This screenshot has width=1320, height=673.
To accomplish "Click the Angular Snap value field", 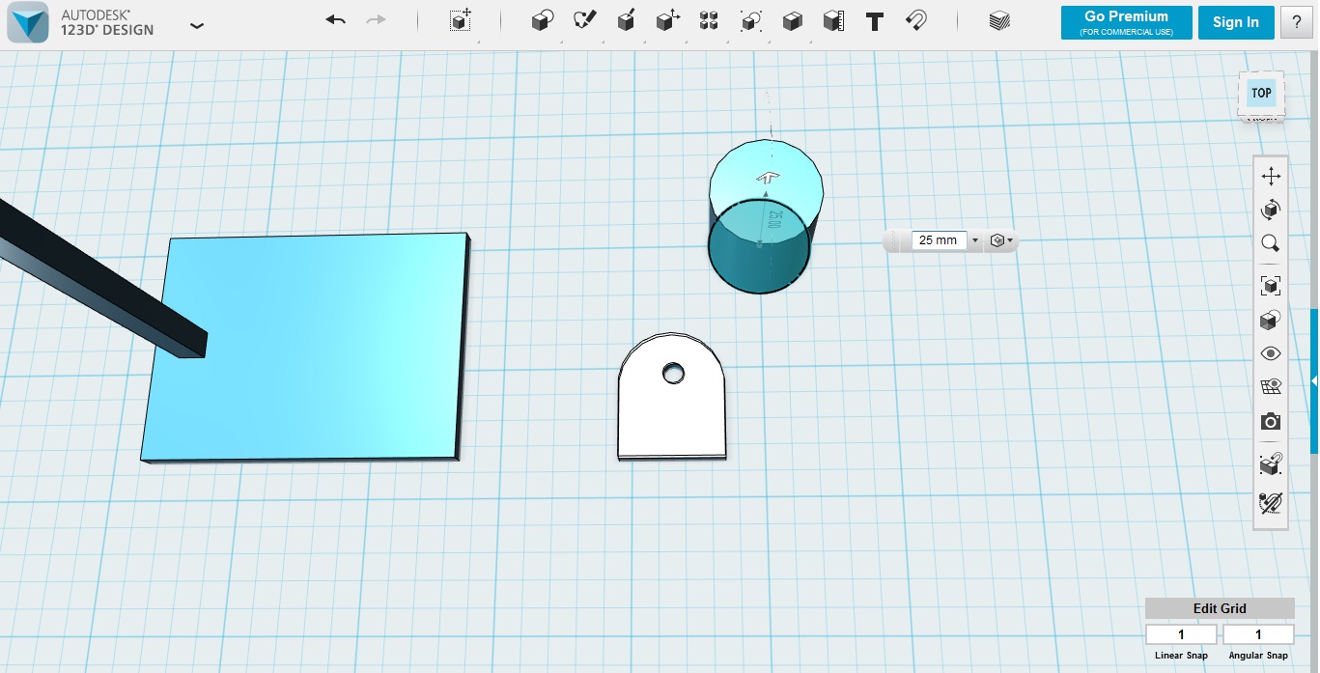I will 1258,634.
